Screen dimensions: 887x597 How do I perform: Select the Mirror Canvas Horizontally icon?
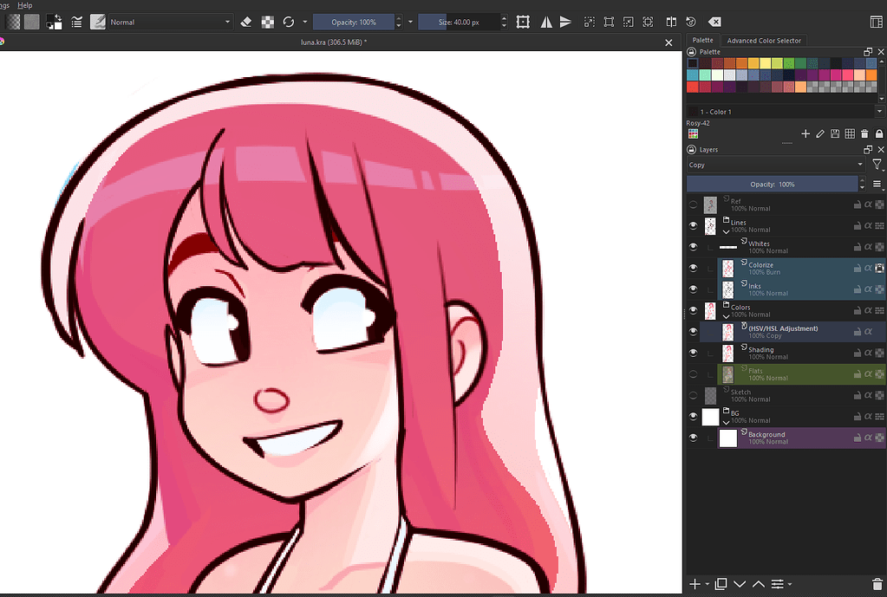click(546, 22)
